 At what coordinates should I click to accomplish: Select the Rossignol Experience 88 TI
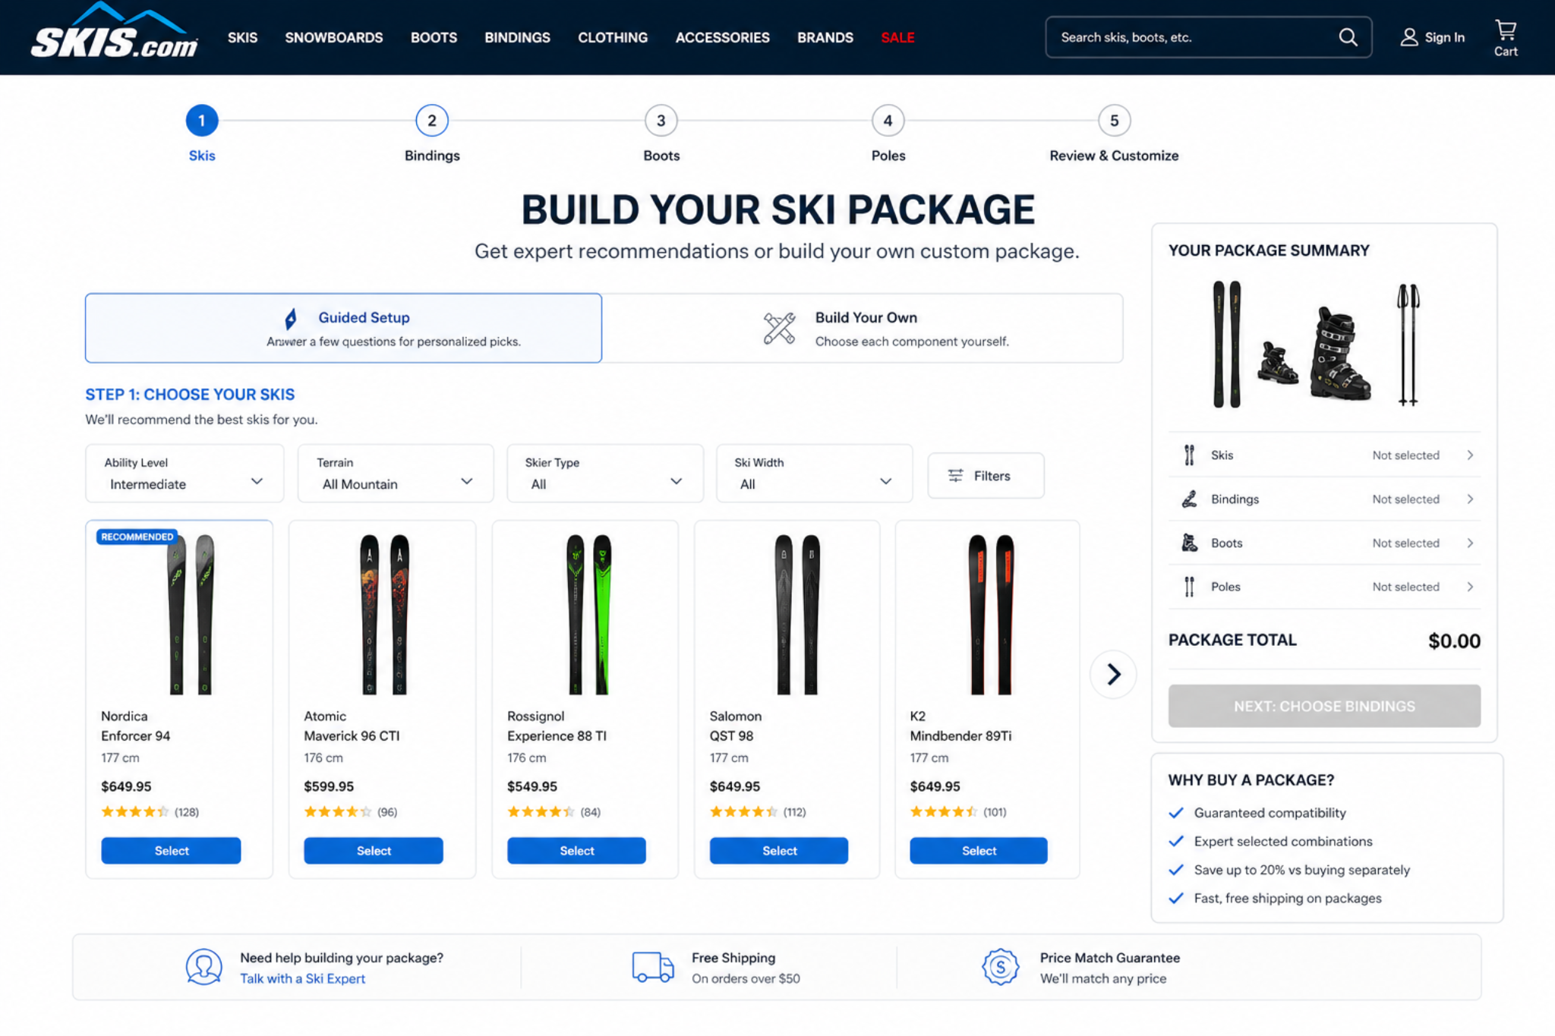pyautogui.click(x=576, y=850)
